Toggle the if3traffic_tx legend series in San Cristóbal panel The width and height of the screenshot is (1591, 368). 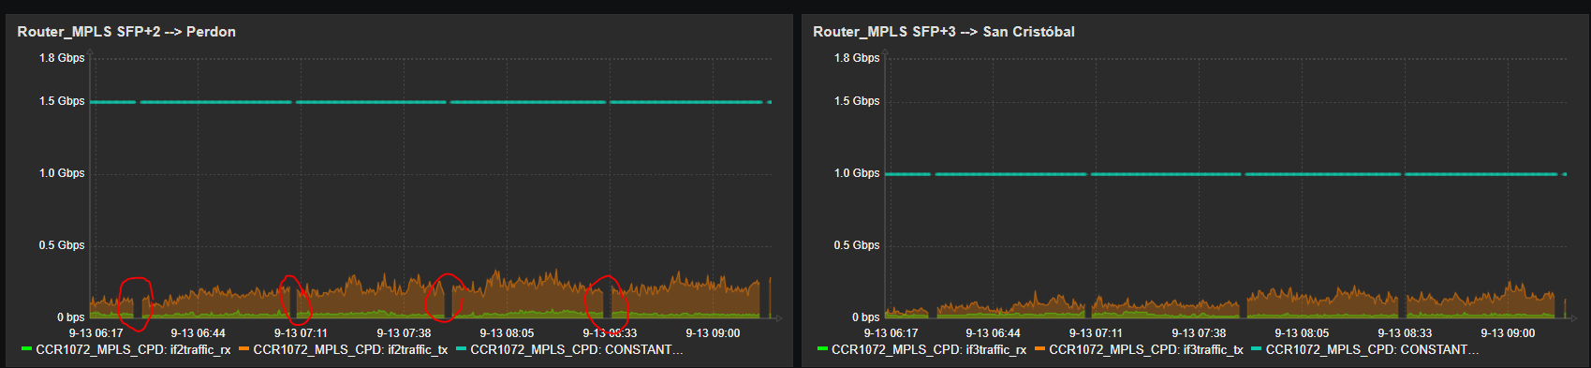(1146, 349)
